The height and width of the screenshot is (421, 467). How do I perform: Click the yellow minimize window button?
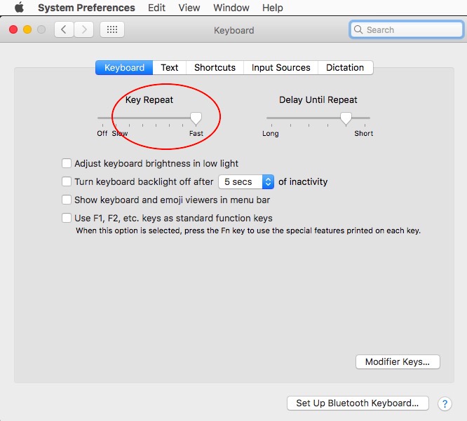[x=27, y=30]
